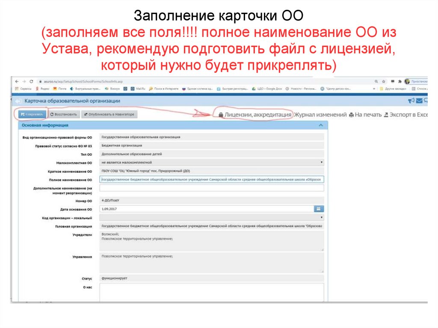Viewport: 438px width, 328px height.
Task: Open the Код организации – локальный dropdown
Action: [x=321, y=218]
